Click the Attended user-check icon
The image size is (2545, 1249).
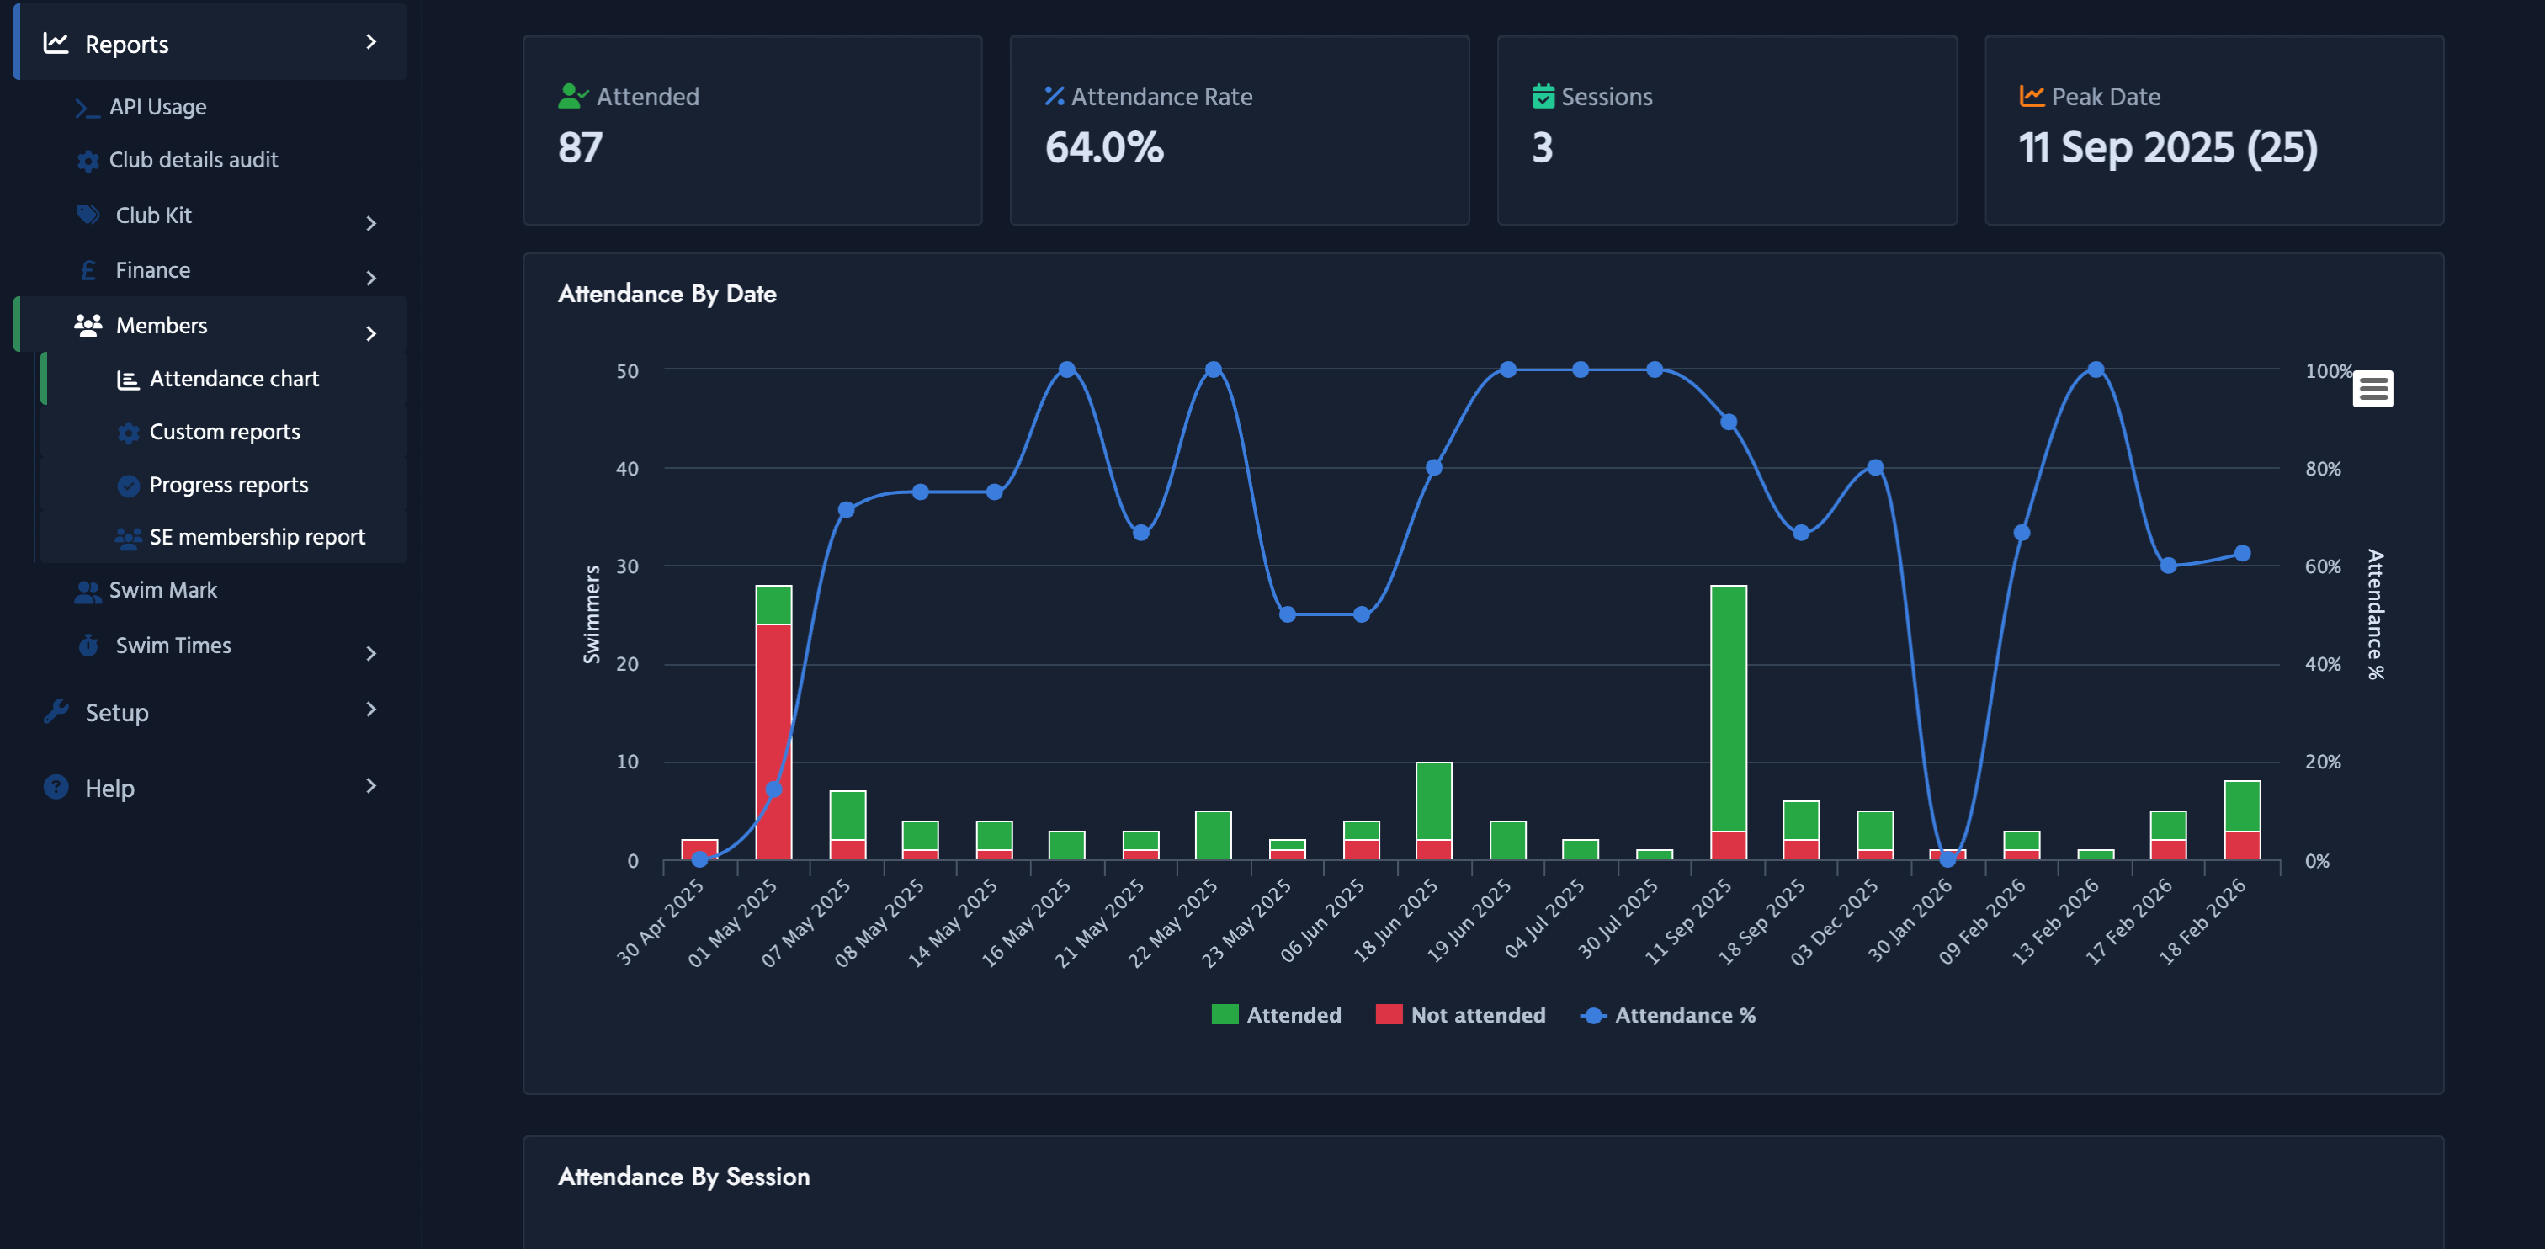pyautogui.click(x=573, y=96)
